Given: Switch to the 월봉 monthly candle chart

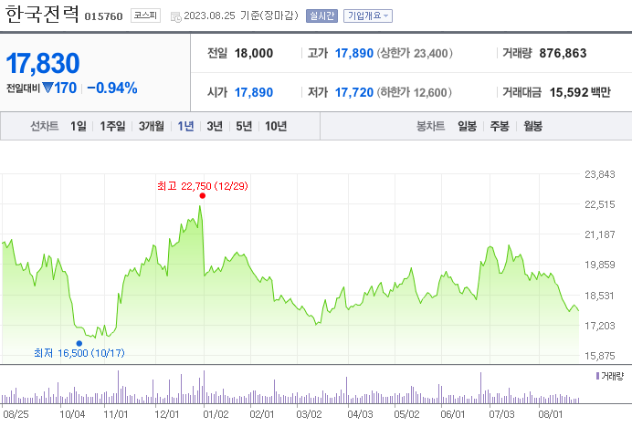Looking at the screenshot, I should coord(532,126).
